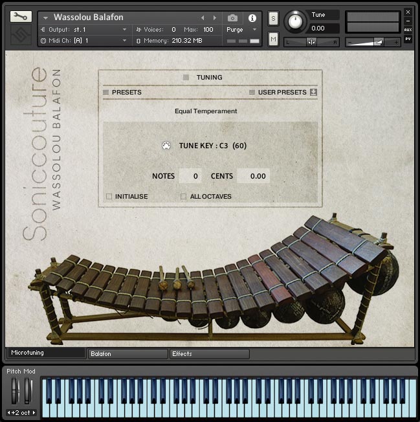The image size is (420, 422).
Task: Click the NOTES value field
Action: [x=190, y=176]
